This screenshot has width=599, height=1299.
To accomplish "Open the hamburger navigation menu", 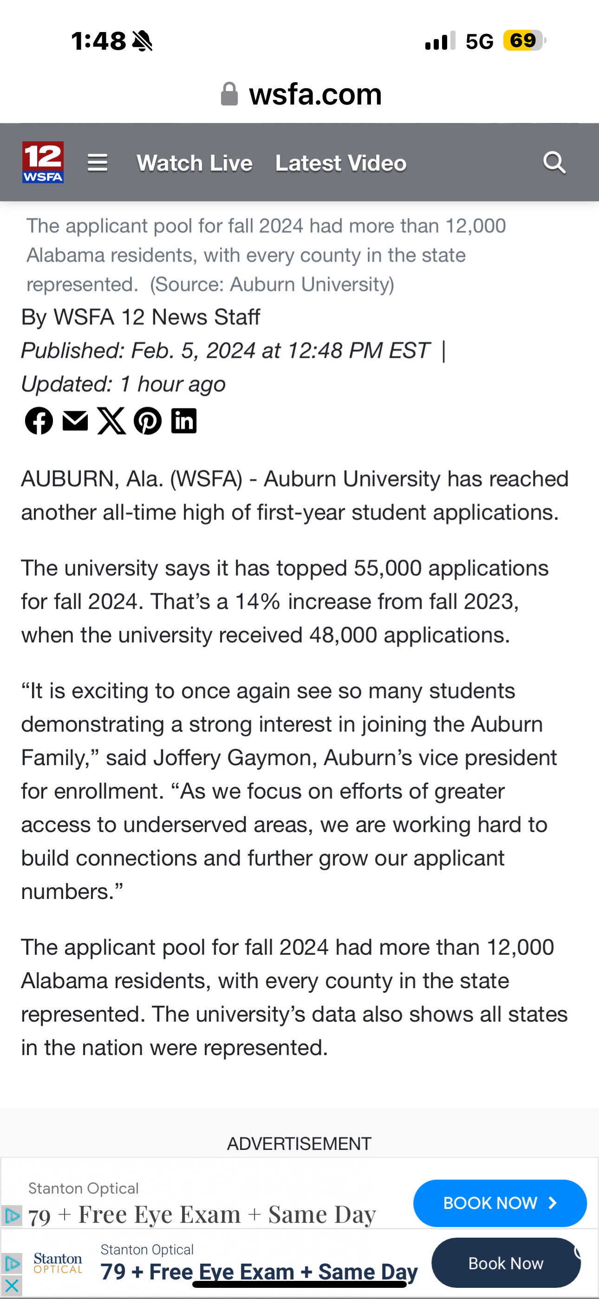I will click(98, 163).
